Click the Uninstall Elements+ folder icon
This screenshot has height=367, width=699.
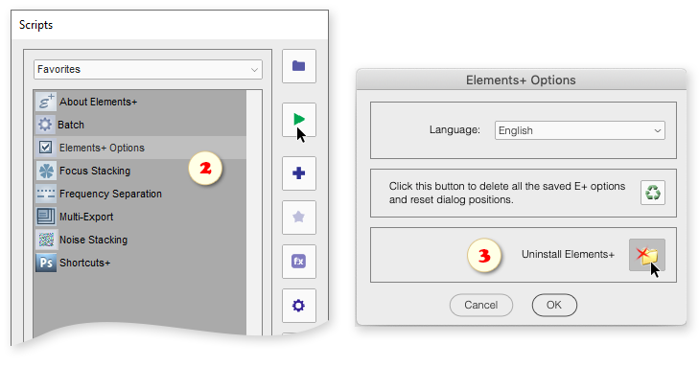[x=647, y=255]
